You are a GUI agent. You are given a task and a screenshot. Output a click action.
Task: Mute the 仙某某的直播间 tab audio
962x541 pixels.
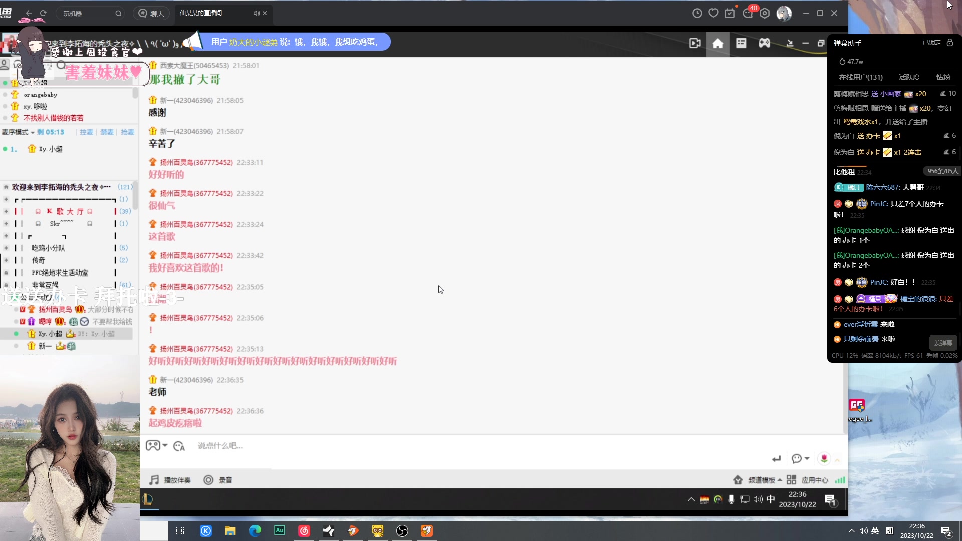click(256, 13)
